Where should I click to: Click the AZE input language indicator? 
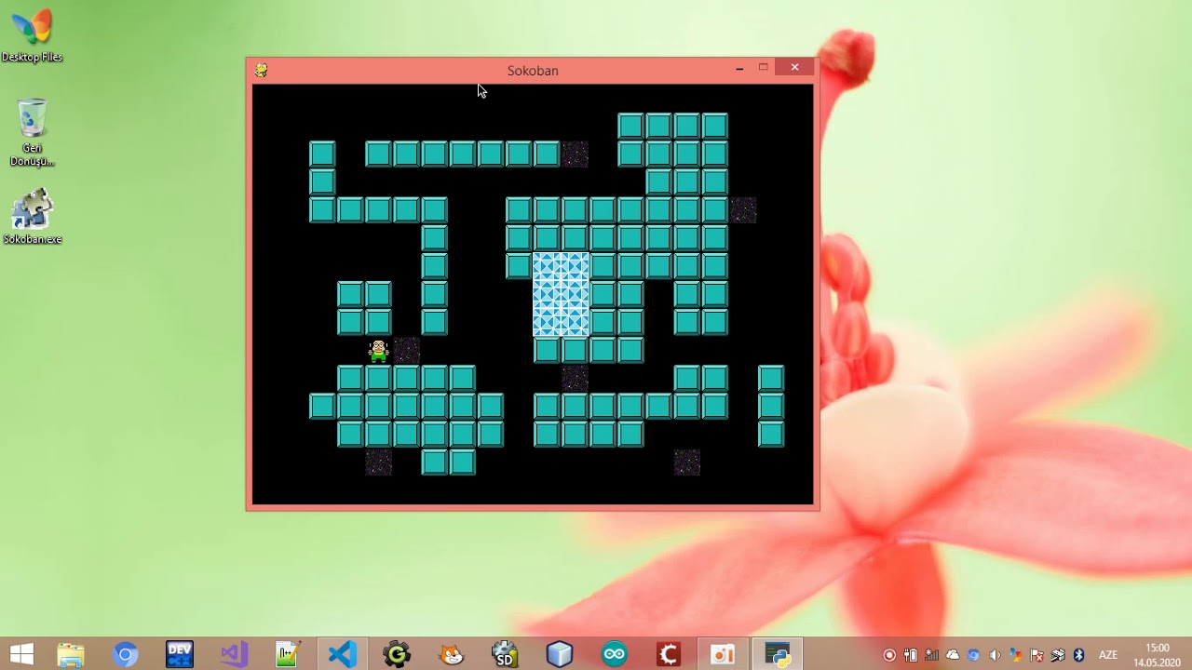tap(1108, 655)
